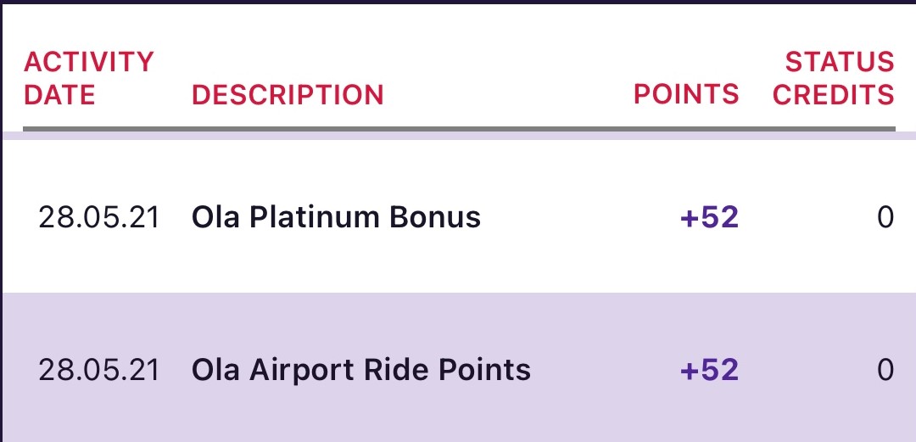Click the Status Credits column header
This screenshot has height=442, width=916.
834,78
